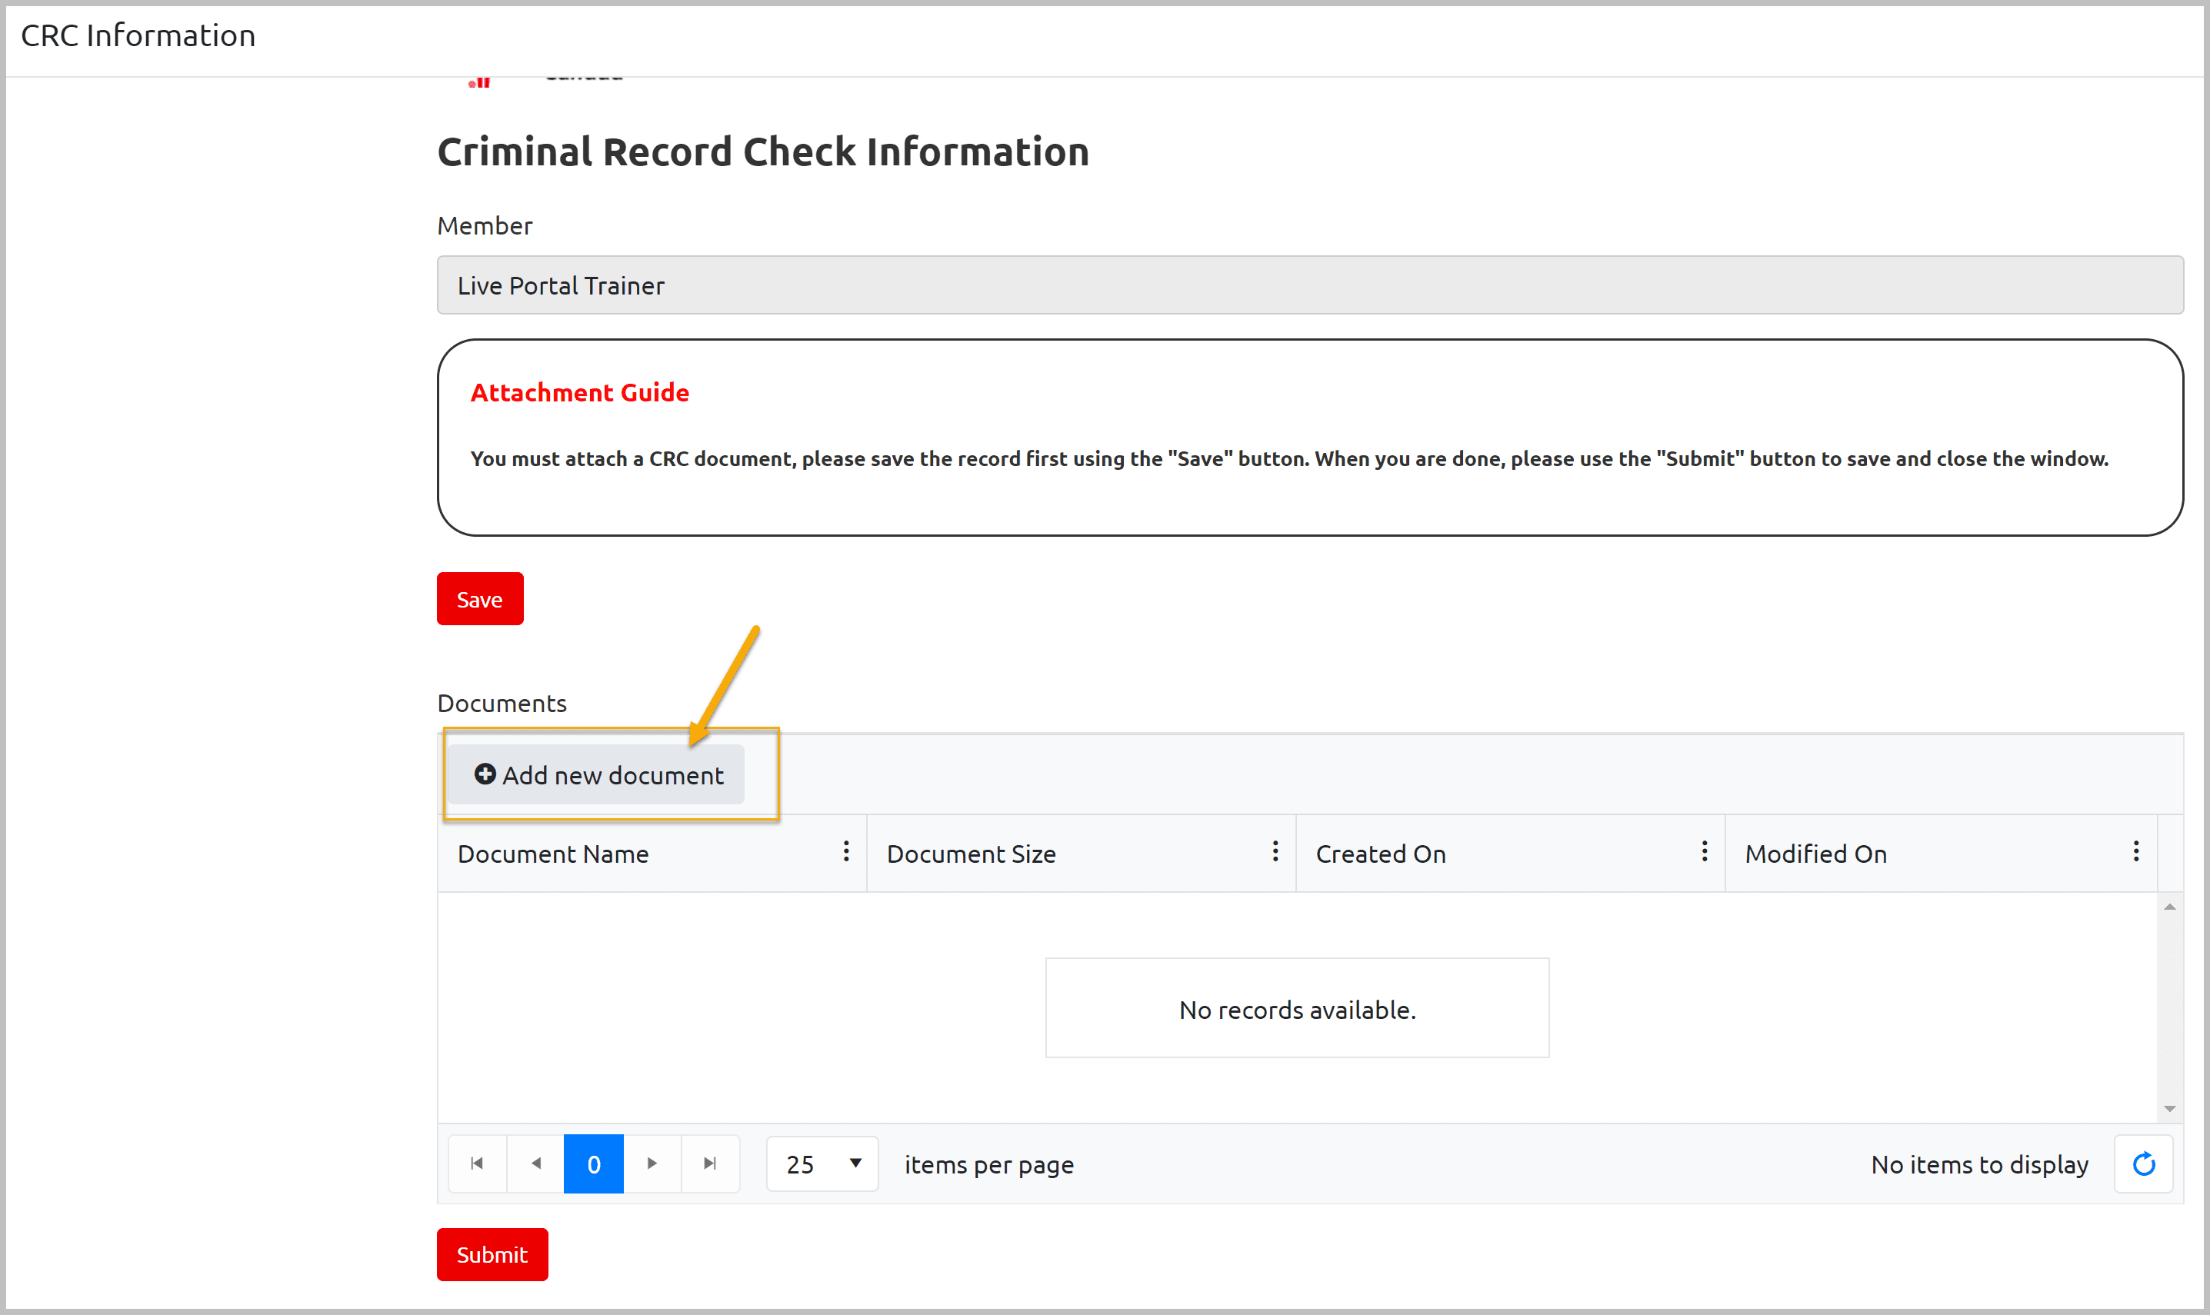
Task: Open Document Size column menu
Action: click(1275, 853)
